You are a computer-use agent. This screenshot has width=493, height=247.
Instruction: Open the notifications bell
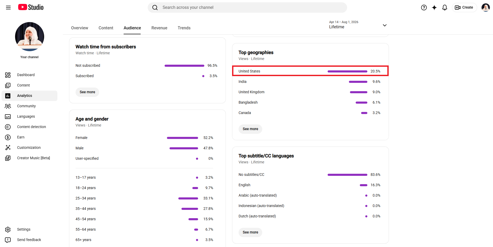point(445,8)
